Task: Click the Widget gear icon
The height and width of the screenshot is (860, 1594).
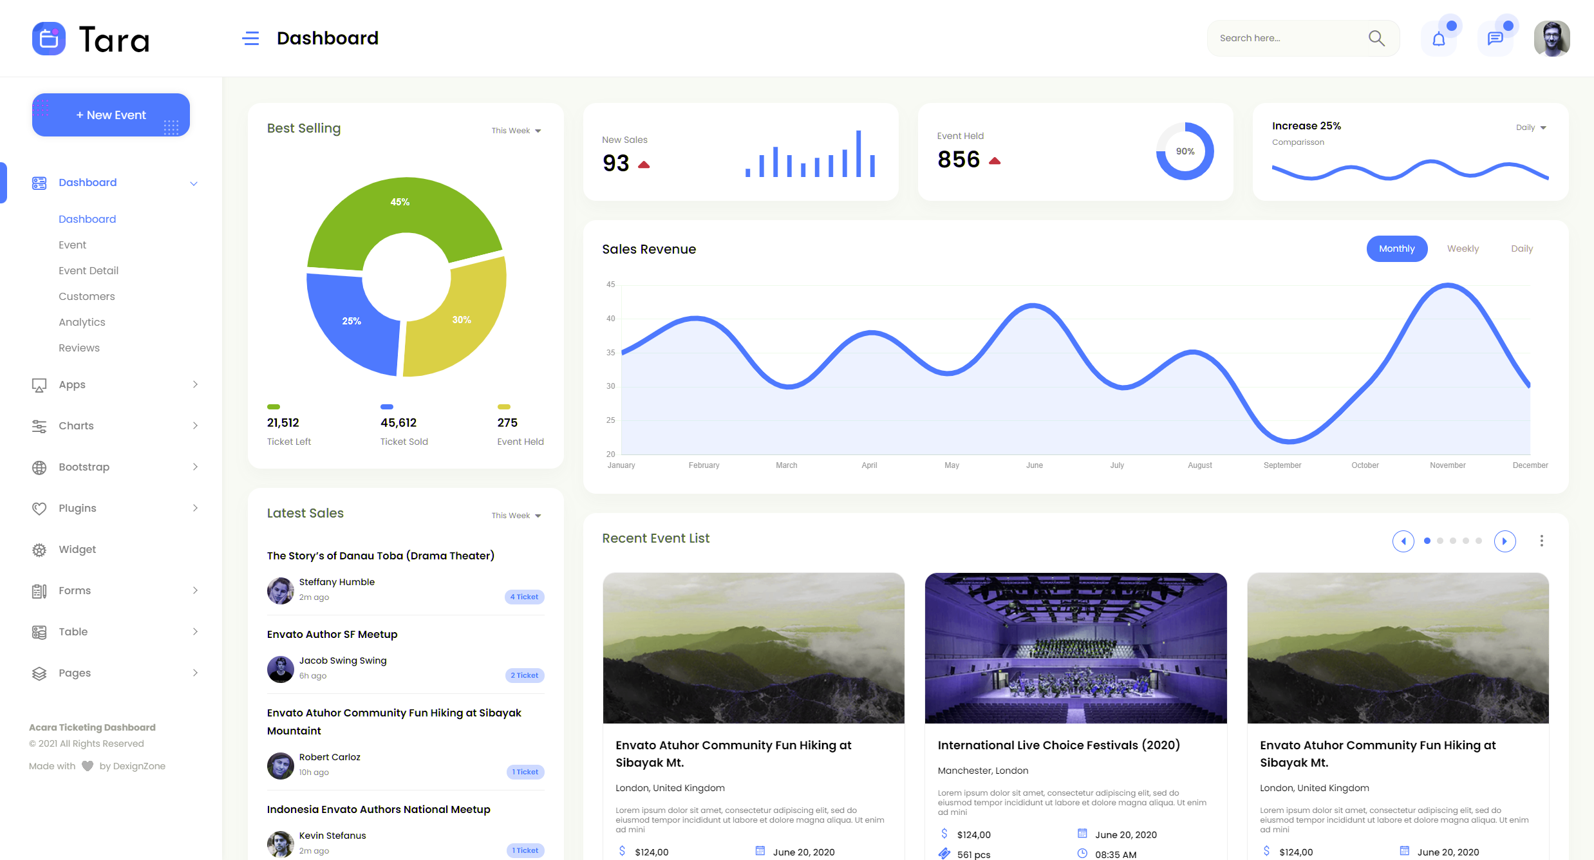Action: [x=39, y=550]
